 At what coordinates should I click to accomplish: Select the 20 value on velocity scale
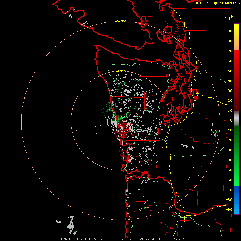pos(230,101)
